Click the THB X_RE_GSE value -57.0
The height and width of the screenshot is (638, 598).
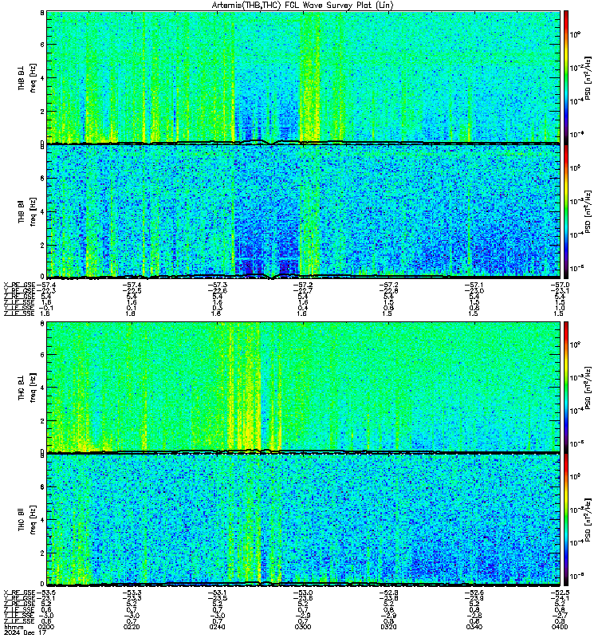(560, 285)
